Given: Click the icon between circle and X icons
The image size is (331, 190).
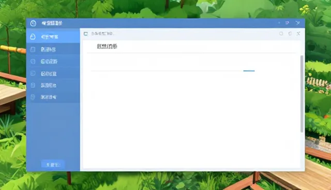Looking at the screenshot, I should click(290, 34).
